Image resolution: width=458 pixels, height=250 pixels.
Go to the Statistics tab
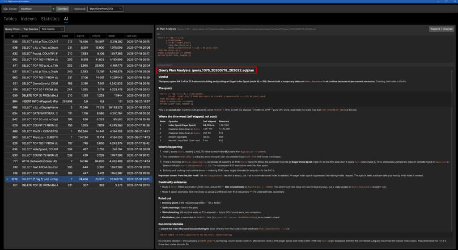coord(50,19)
